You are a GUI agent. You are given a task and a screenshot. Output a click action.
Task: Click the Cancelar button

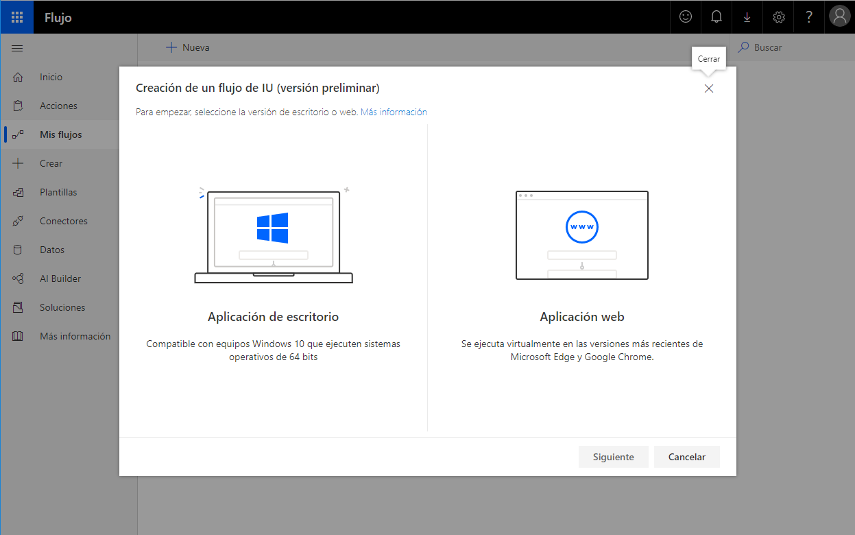(x=687, y=457)
